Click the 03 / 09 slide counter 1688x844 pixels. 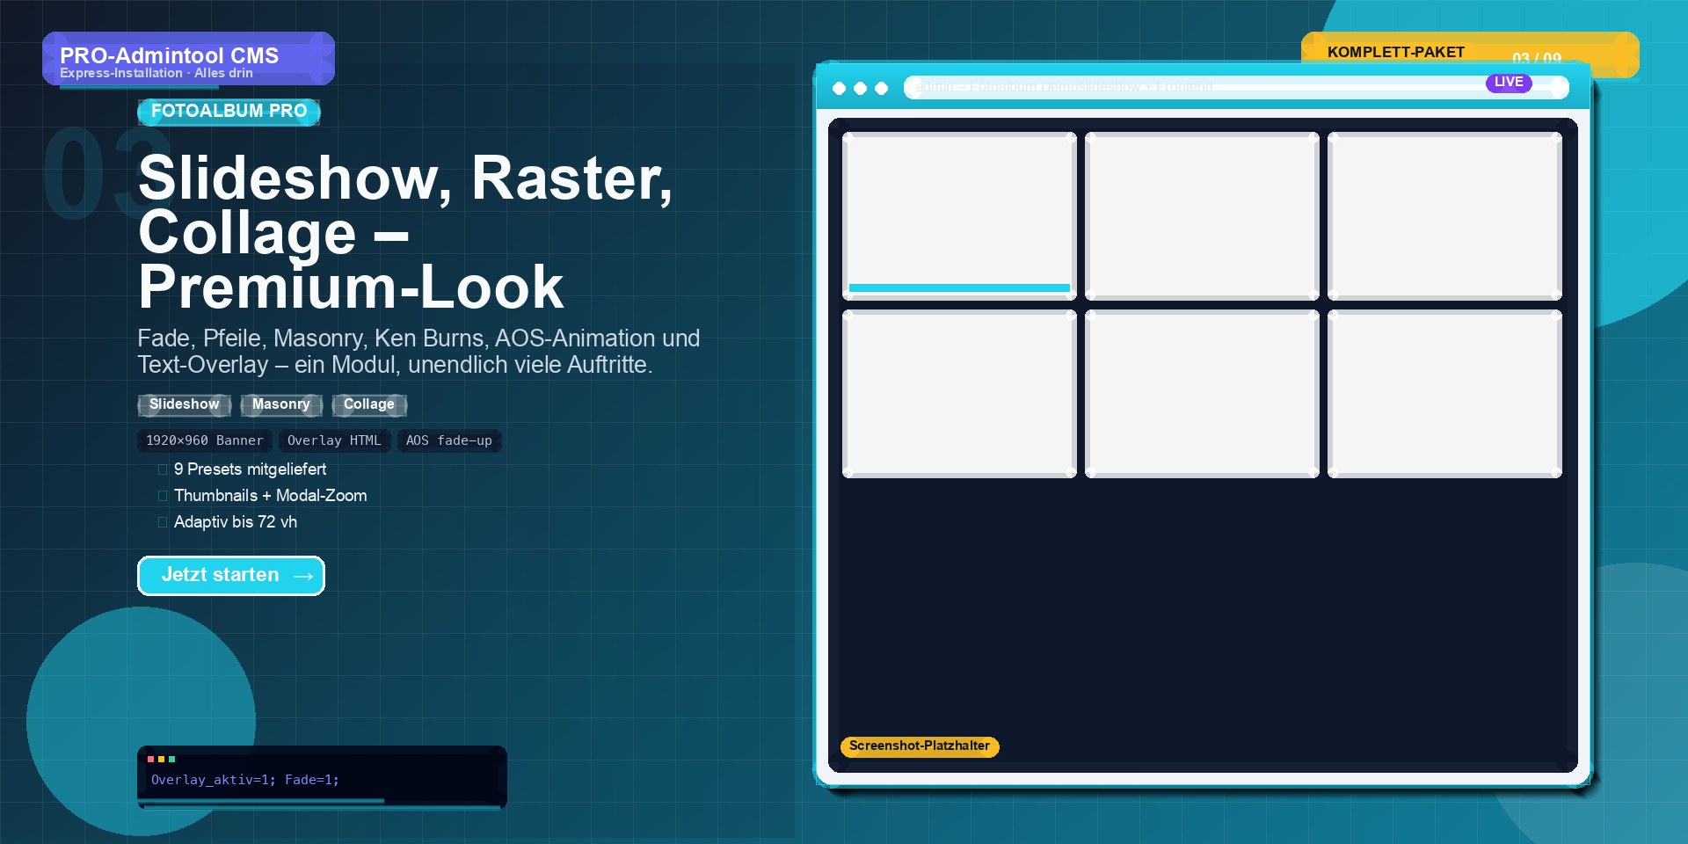1537,58
